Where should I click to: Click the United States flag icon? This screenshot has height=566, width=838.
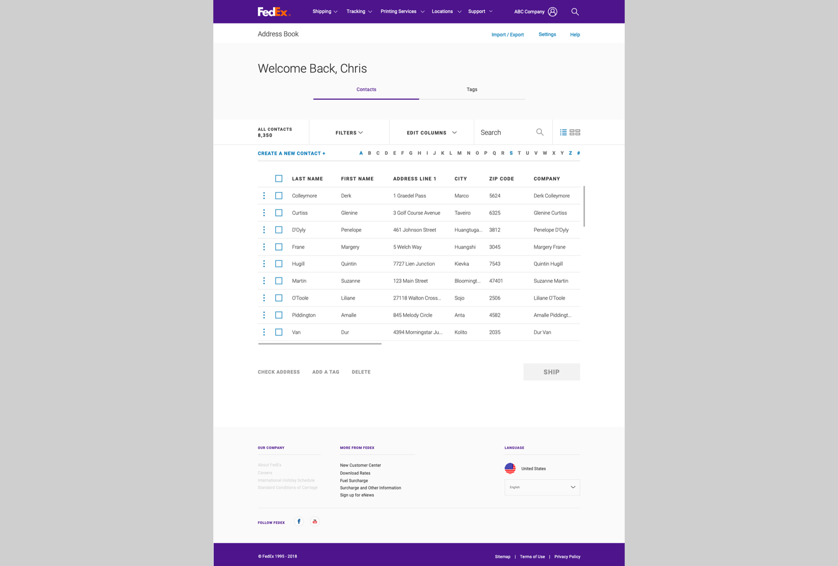pos(510,469)
